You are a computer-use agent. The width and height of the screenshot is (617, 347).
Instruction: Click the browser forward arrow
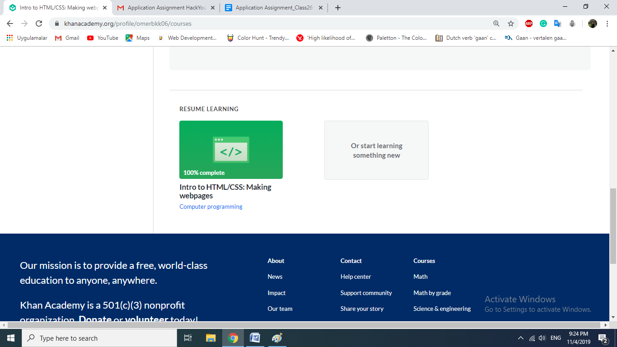point(24,23)
